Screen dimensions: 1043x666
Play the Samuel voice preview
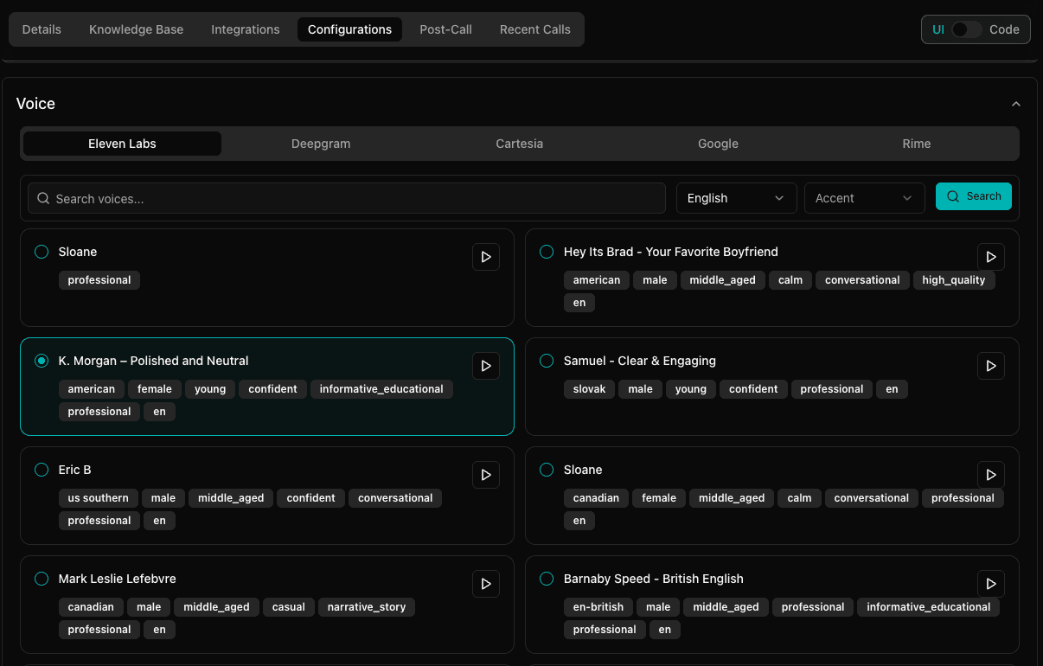[x=990, y=366]
